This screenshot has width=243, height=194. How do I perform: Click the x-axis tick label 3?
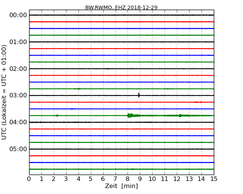pos(66,179)
